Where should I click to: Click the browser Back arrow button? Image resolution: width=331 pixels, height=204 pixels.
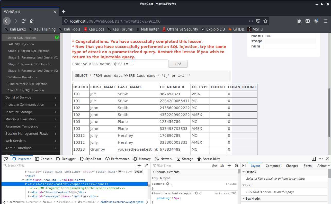[x=7, y=21]
